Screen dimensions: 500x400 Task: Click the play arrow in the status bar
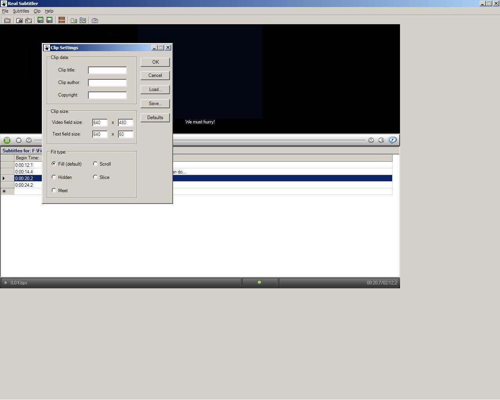pyautogui.click(x=6, y=282)
